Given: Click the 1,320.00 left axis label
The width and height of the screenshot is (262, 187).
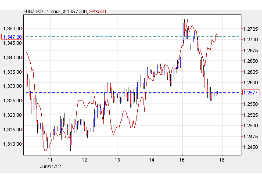Looking at the screenshot, I should [13, 115].
